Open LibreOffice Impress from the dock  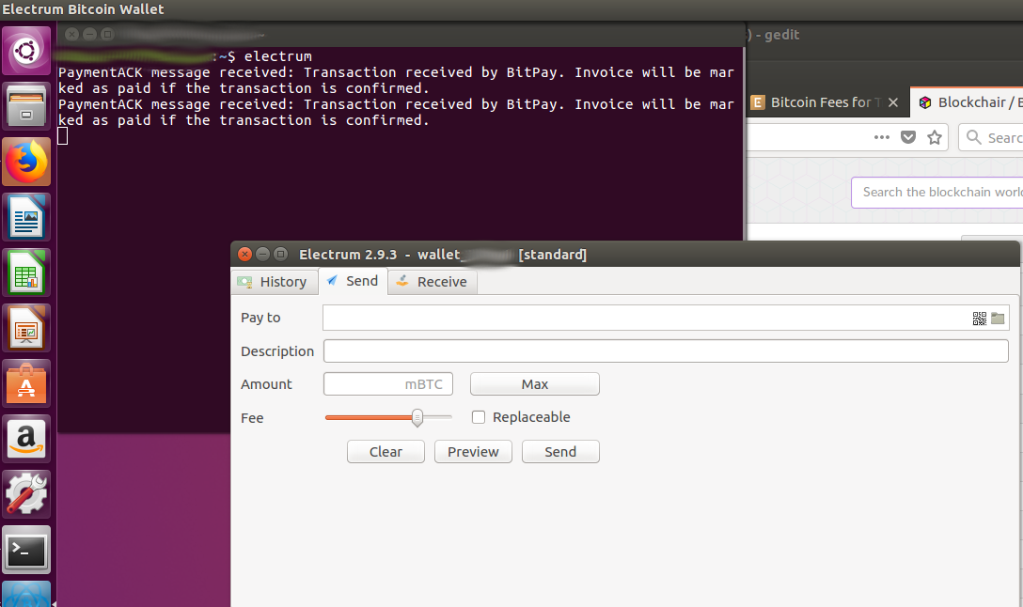pyautogui.click(x=26, y=328)
